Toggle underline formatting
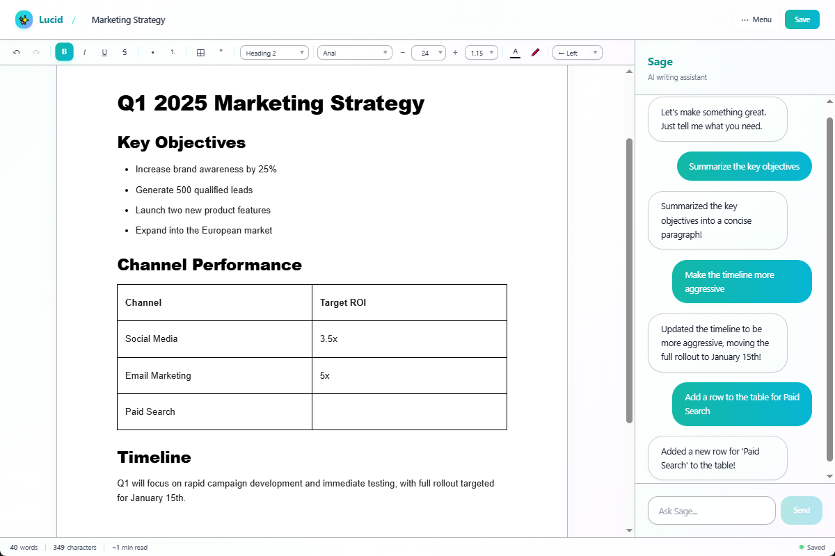The image size is (835, 556). pos(104,52)
